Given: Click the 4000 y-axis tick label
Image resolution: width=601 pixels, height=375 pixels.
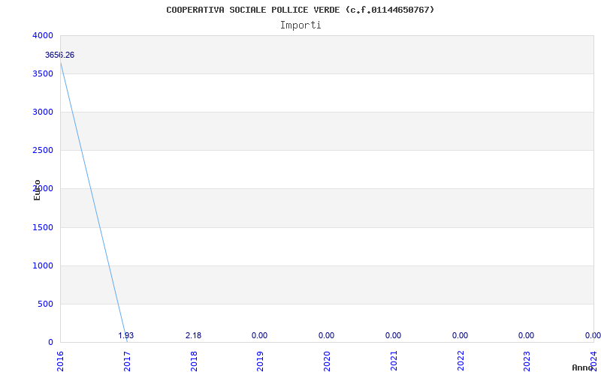Looking at the screenshot, I should click(x=43, y=35).
